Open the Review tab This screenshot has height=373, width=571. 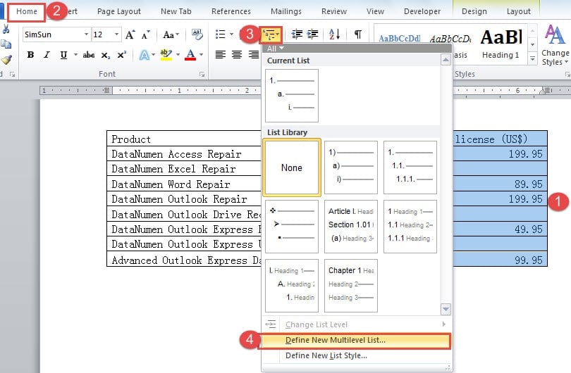click(x=334, y=12)
